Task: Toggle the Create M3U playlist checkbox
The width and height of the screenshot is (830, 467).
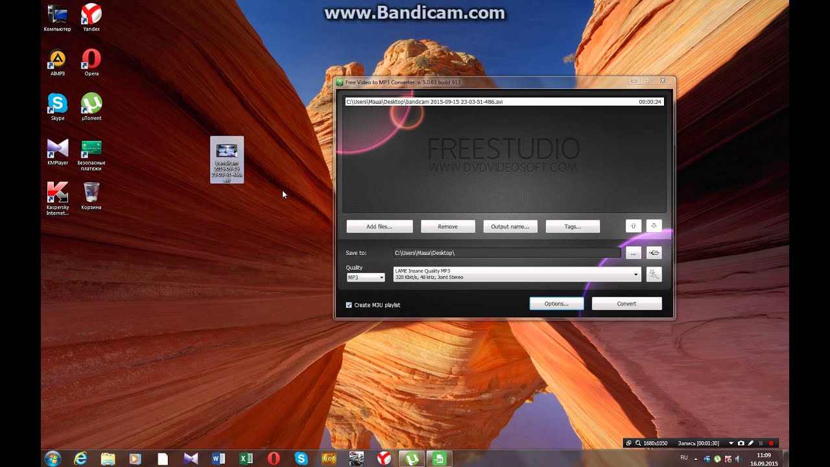Action: (x=349, y=305)
